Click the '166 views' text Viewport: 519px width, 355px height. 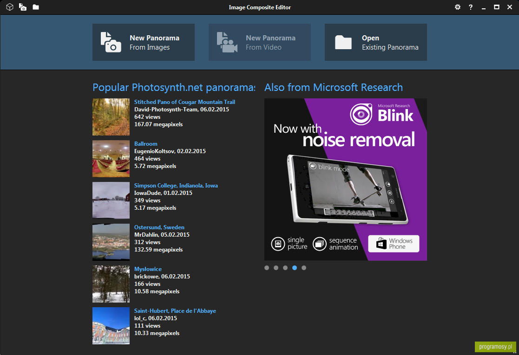[x=147, y=284]
